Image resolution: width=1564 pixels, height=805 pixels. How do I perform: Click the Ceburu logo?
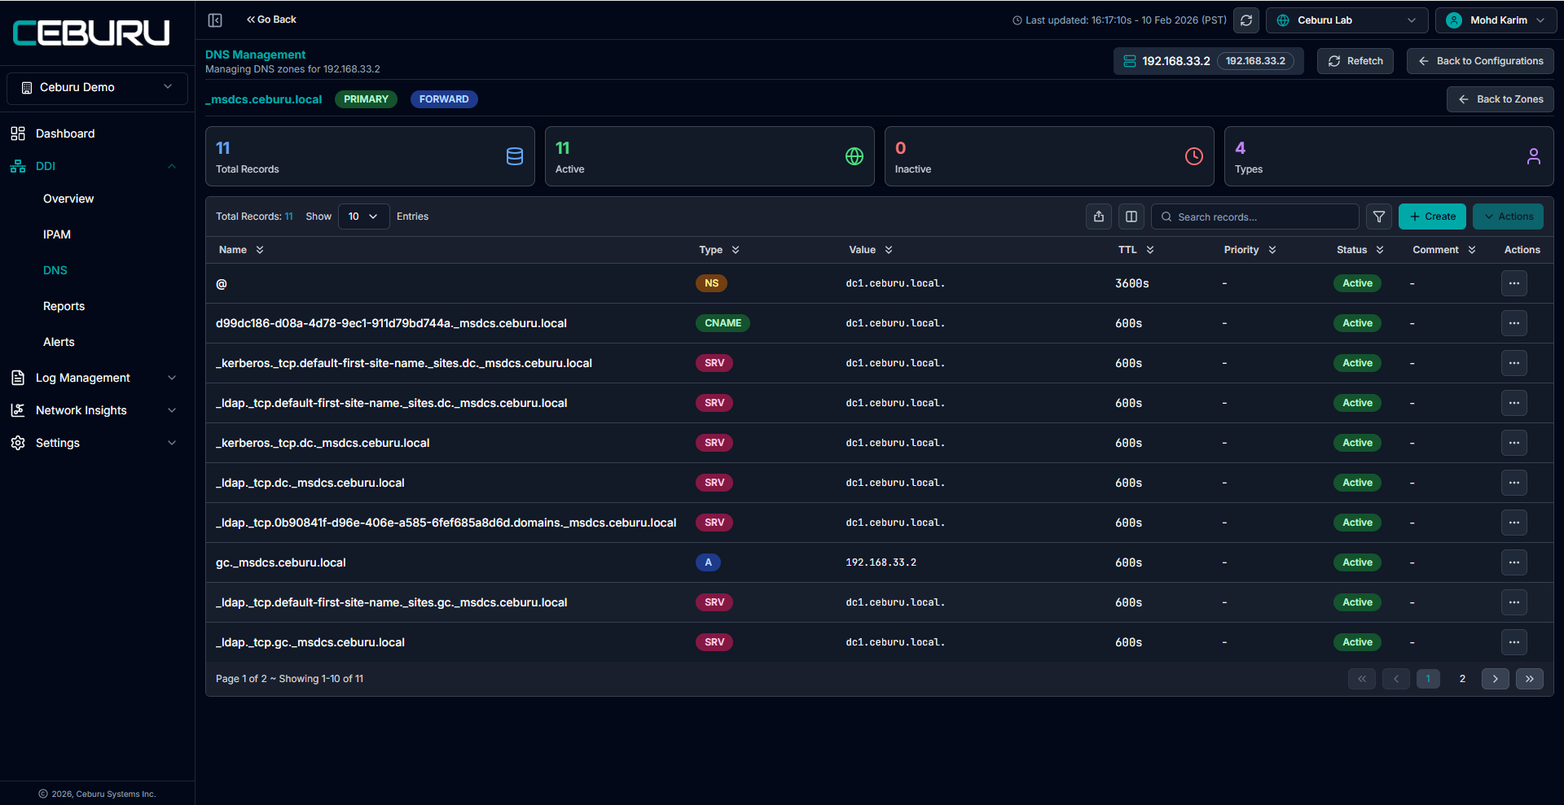pos(91,33)
